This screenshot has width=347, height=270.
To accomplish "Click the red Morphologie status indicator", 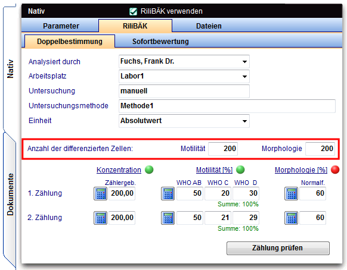I will 335,169.
